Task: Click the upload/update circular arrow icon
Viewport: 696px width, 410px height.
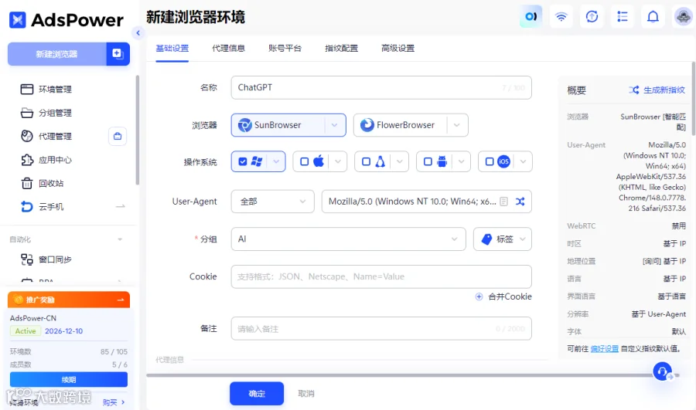Action: point(592,17)
